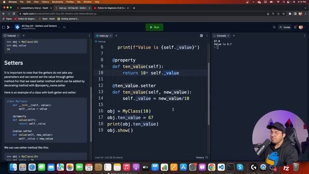Open the editor pane options menu
This screenshot has width=309, height=174.
tap(207, 36)
